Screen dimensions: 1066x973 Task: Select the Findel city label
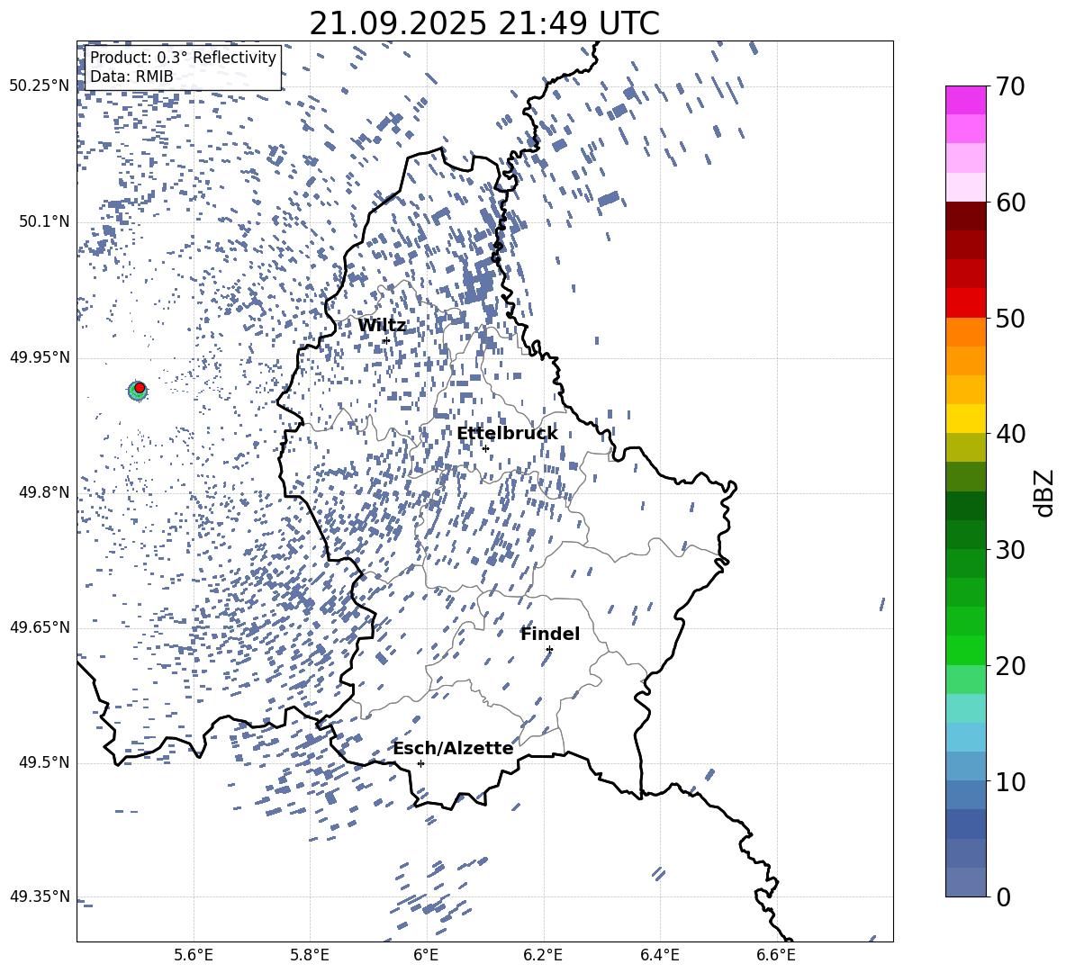click(x=550, y=634)
